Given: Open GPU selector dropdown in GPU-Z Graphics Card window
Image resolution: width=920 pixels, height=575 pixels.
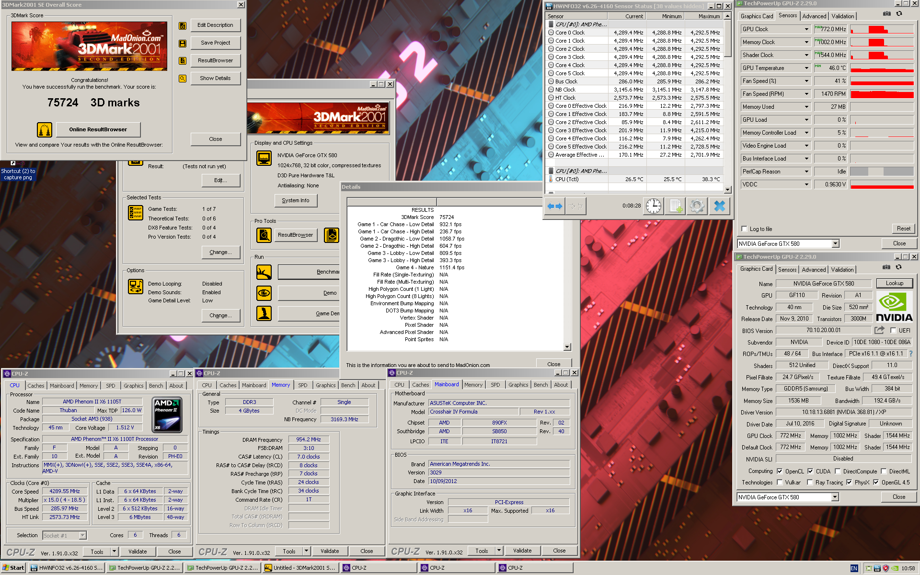Looking at the screenshot, I should pos(835,497).
